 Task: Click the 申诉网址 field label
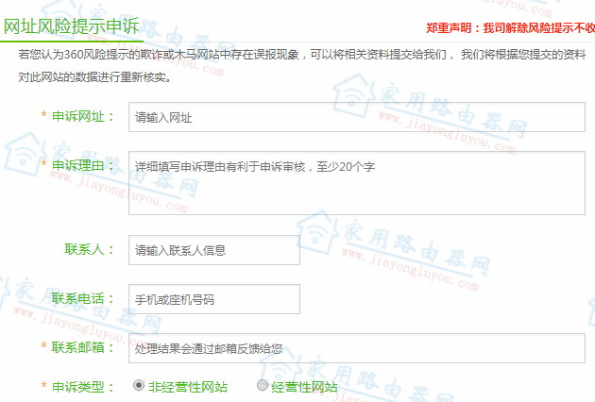click(x=83, y=117)
